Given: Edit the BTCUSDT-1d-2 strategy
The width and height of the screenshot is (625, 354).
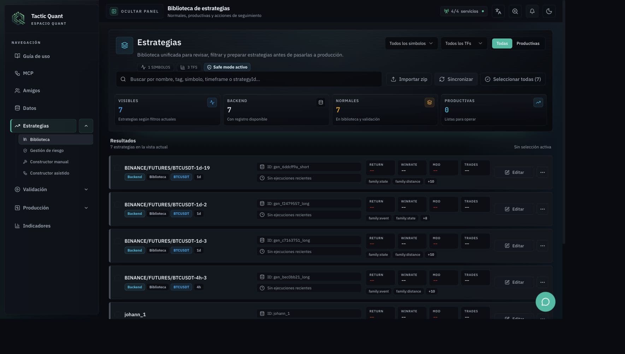Looking at the screenshot, I should pyautogui.click(x=514, y=209).
